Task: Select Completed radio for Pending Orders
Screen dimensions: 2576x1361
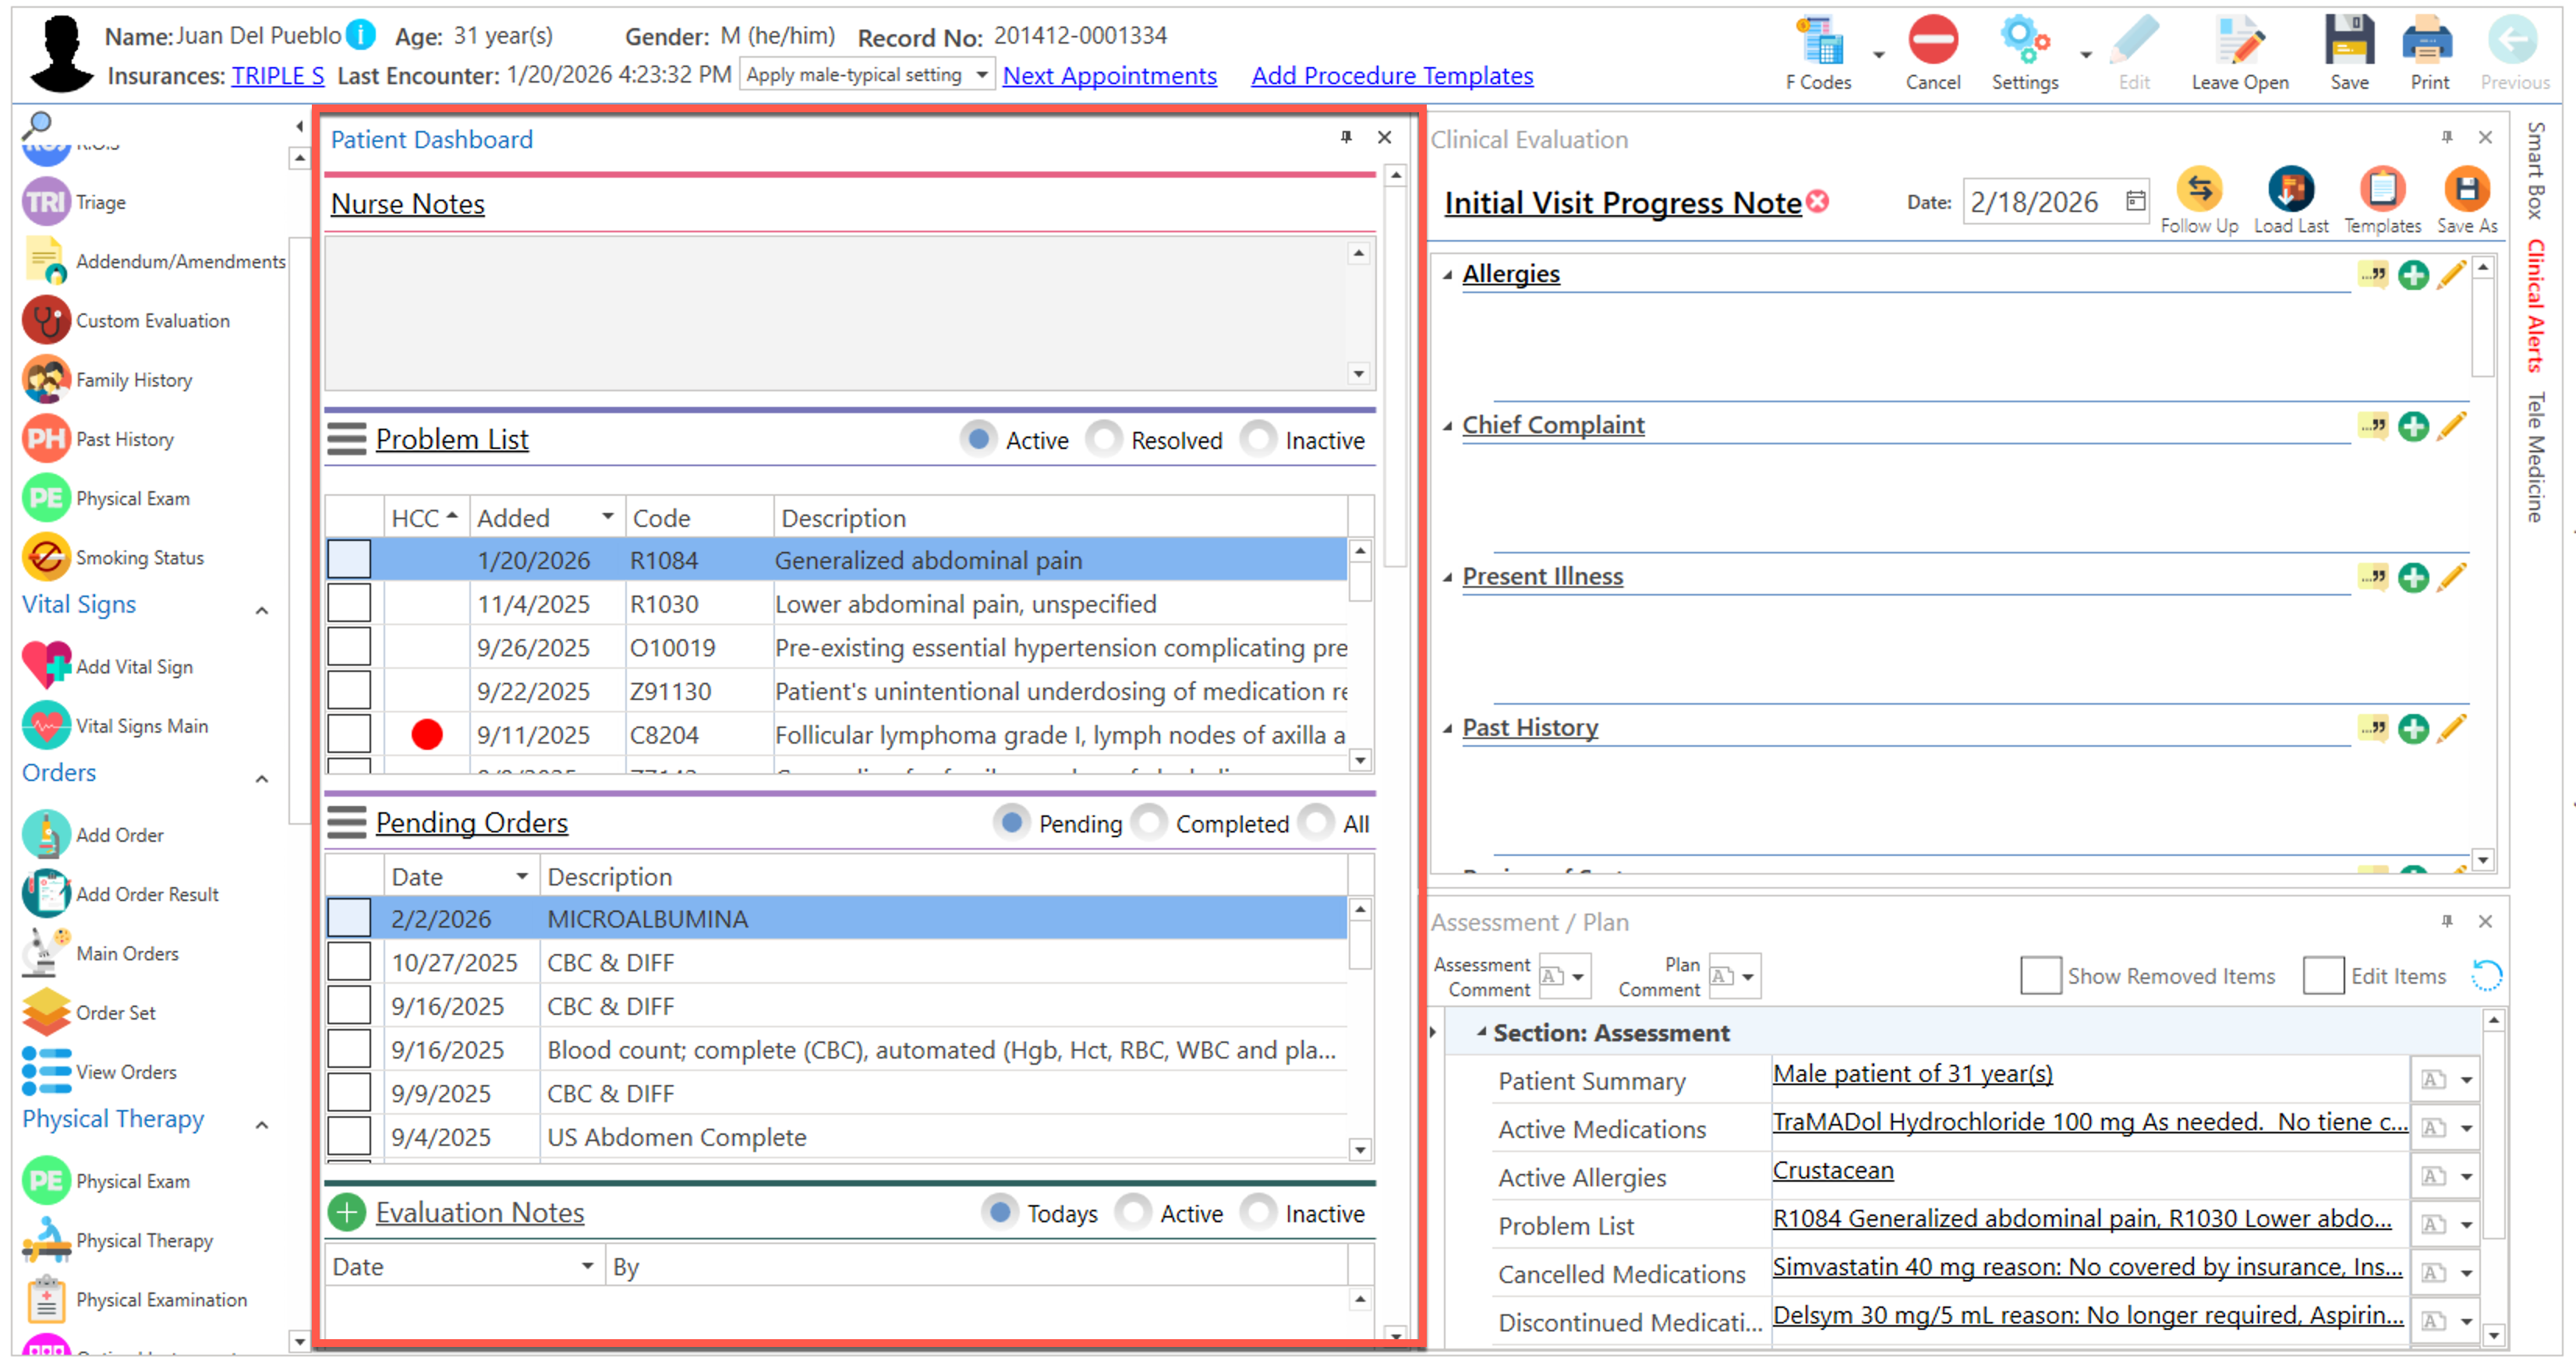Action: 1150,823
